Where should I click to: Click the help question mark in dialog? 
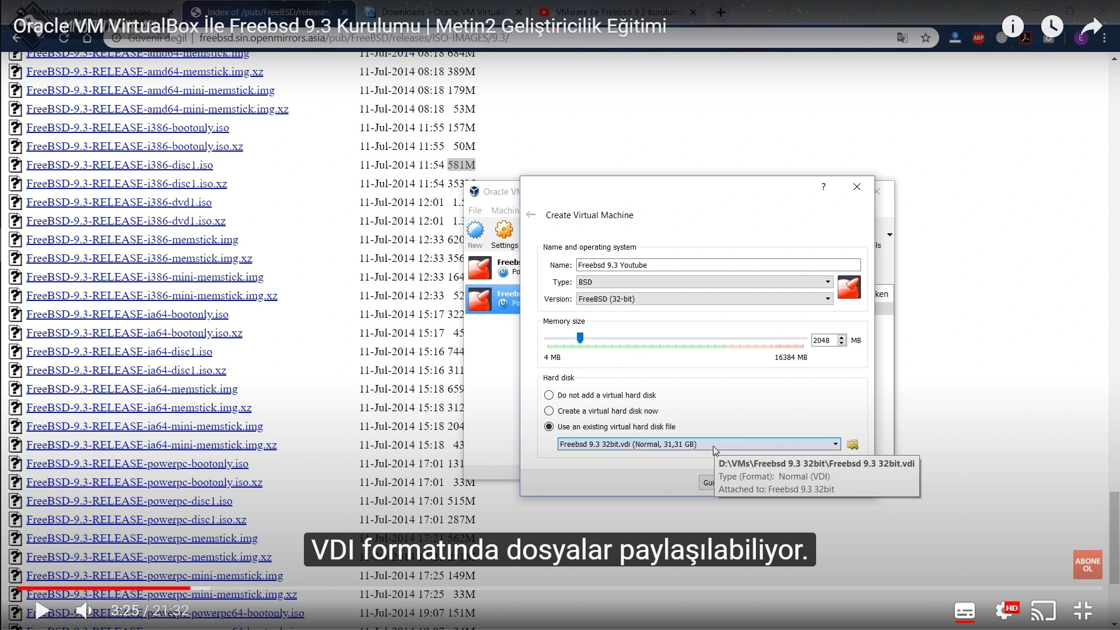click(x=823, y=187)
